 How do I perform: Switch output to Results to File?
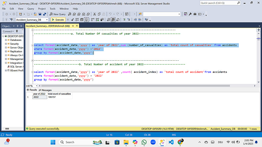point(118,20)
